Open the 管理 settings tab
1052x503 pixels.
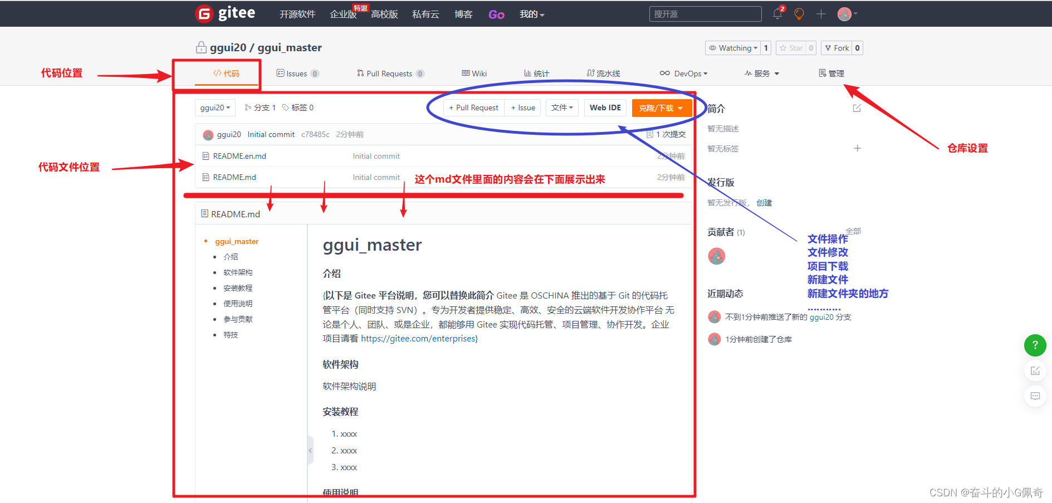[831, 74]
